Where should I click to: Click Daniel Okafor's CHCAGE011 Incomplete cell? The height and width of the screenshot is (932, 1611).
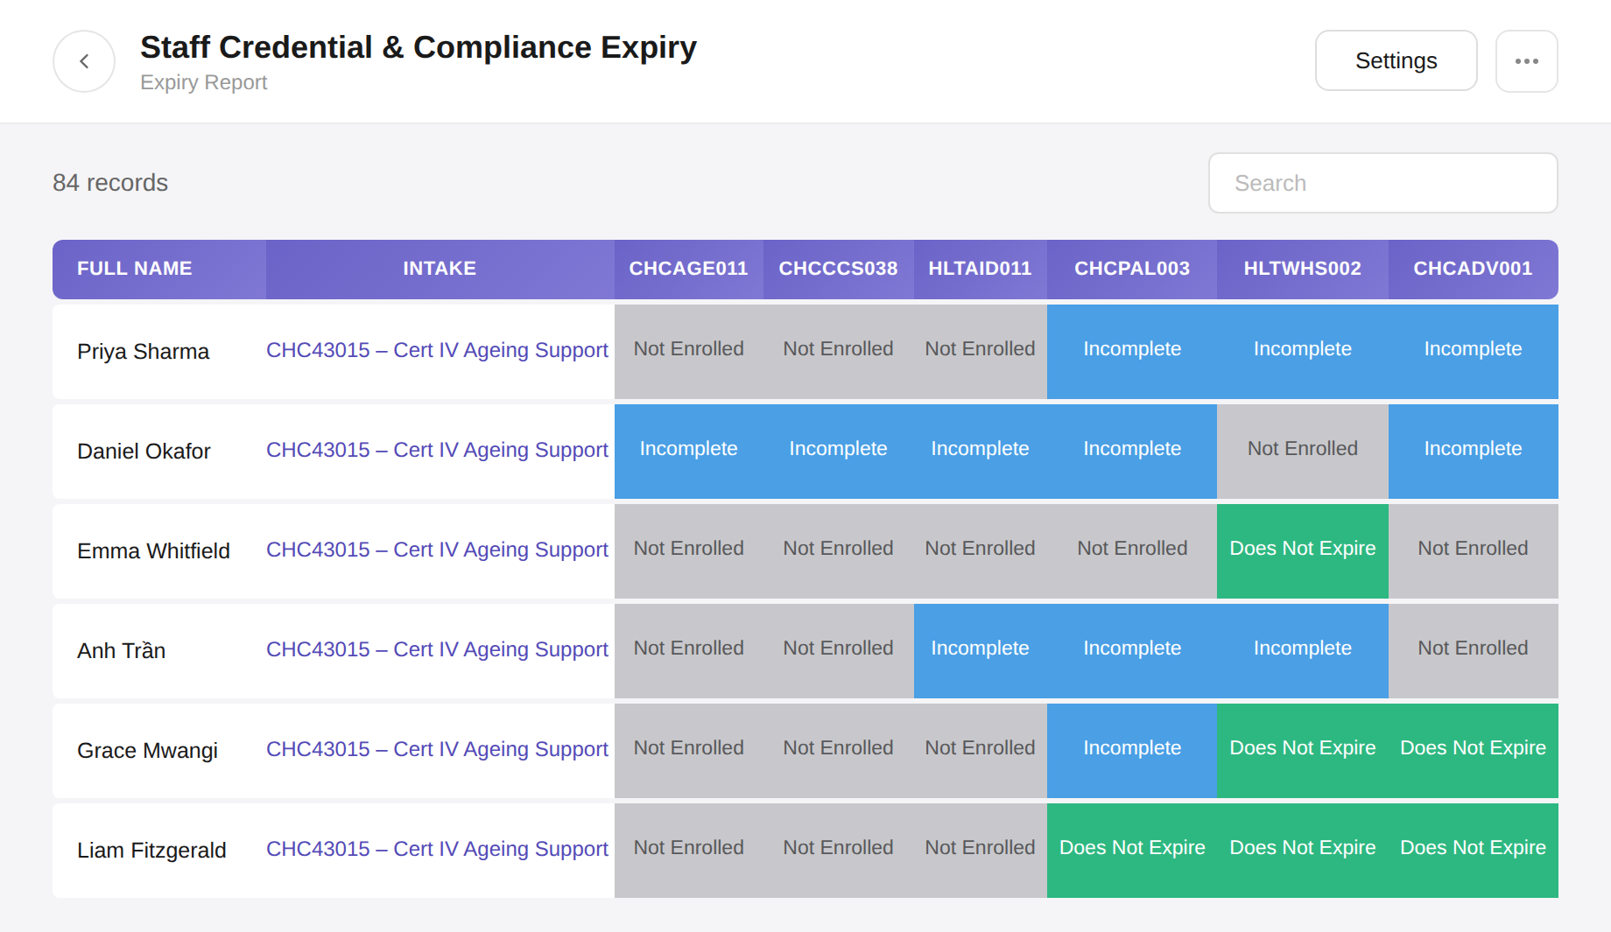pyautogui.click(x=688, y=452)
